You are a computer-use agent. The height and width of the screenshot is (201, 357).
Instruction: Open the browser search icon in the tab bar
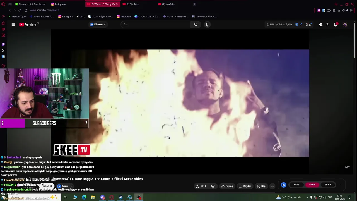336,4
